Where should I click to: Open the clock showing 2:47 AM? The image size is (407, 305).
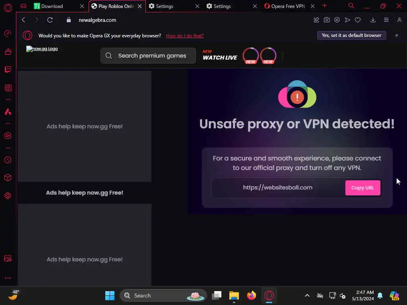point(363,295)
